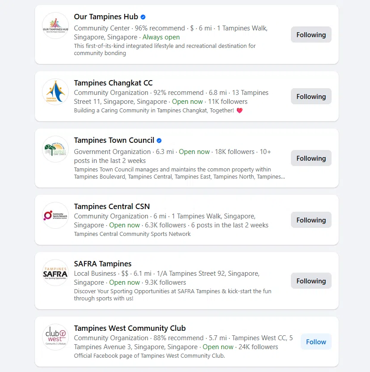Image resolution: width=370 pixels, height=372 pixels.
Task: Open the Tampines Town Council page title
Action: click(x=114, y=141)
